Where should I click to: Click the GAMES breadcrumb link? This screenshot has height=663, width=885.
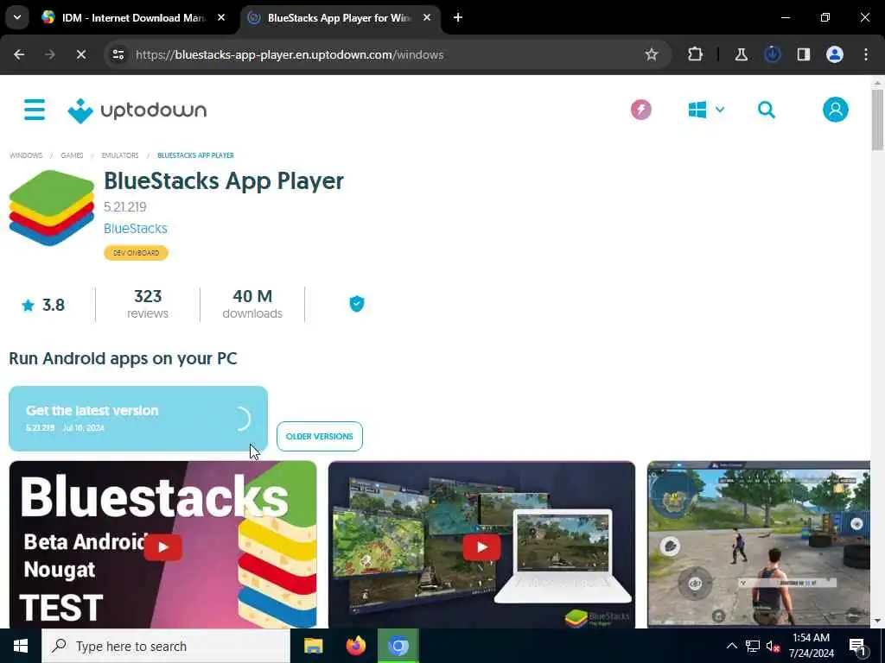(72, 155)
